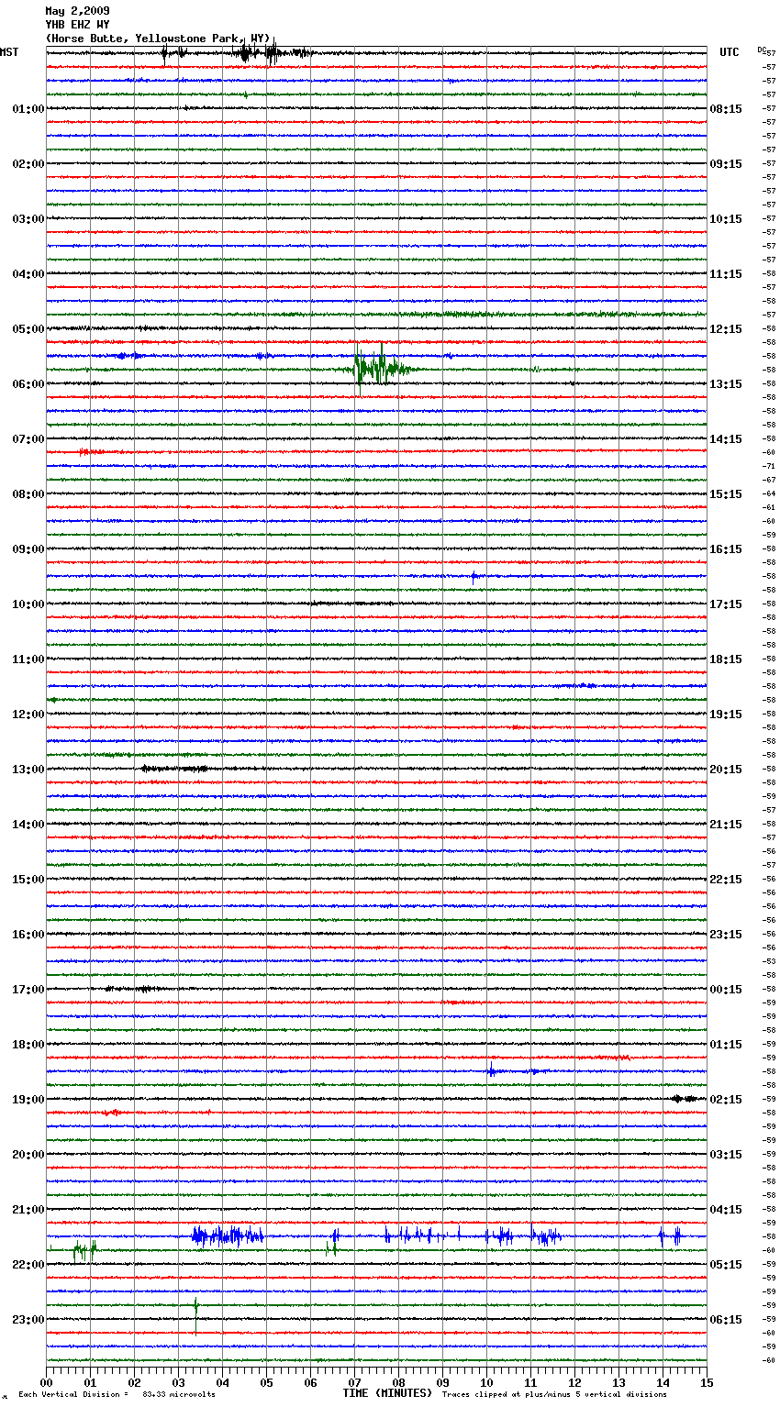Click the UTC time label '02:15'
This screenshot has width=780, height=1407.
coord(726,1099)
